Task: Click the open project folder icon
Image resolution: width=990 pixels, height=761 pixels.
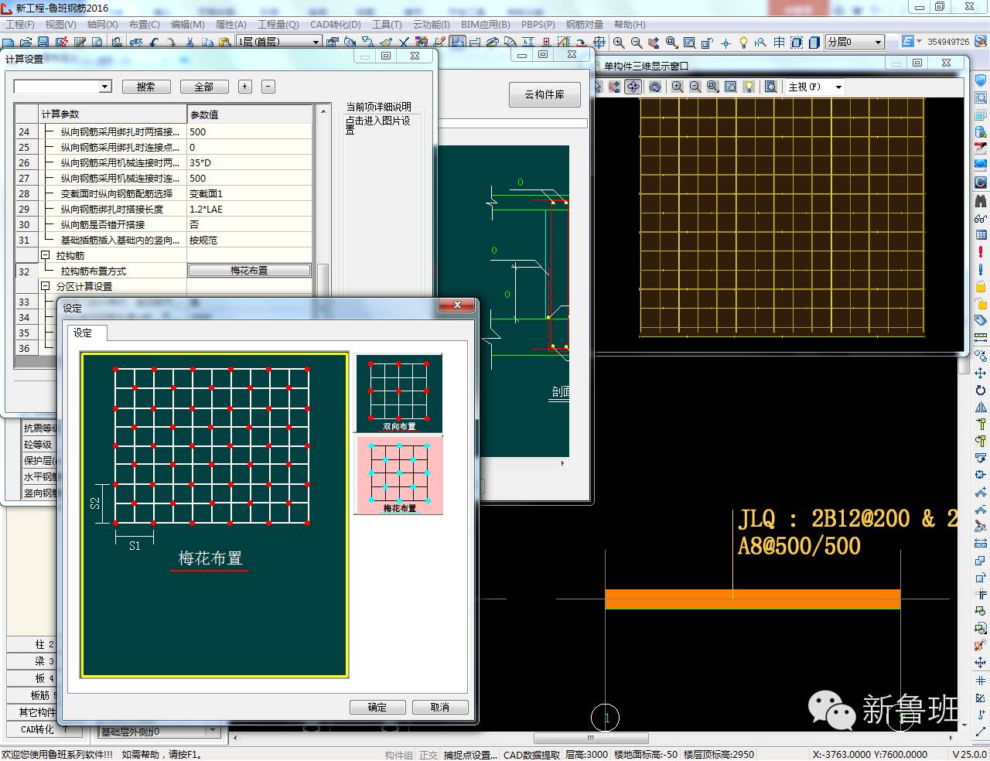Action: click(26, 43)
